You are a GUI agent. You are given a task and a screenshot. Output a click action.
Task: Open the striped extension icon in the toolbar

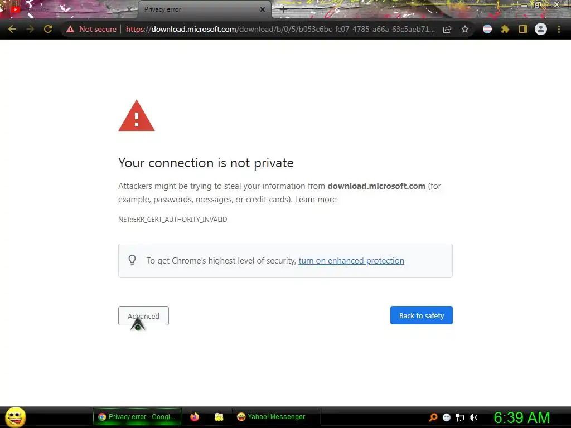(x=487, y=29)
